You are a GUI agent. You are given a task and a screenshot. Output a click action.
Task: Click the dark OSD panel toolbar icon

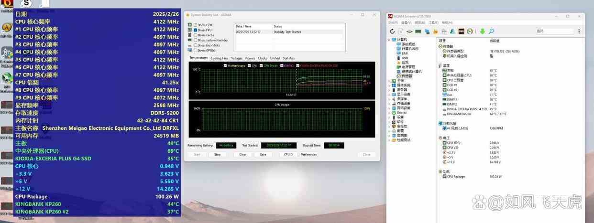461,31
